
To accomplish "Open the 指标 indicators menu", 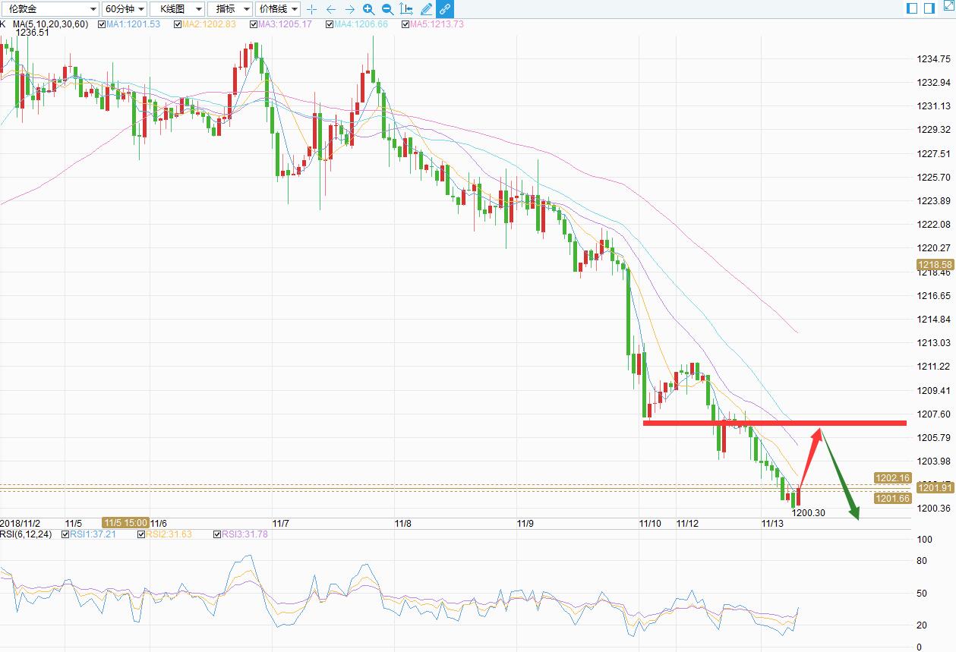I will (230, 9).
